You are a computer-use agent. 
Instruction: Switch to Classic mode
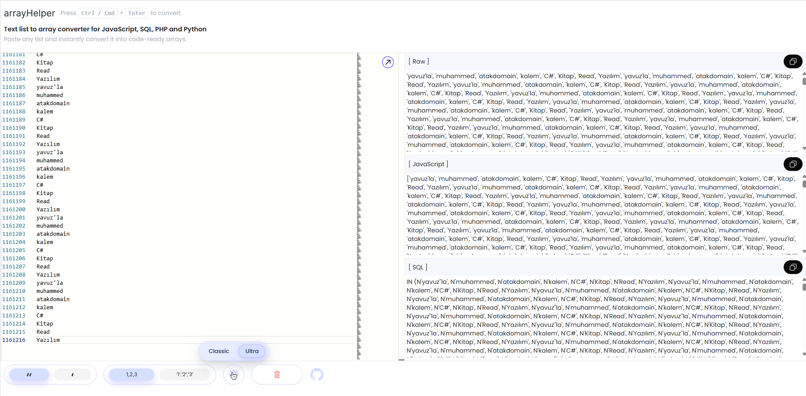pyautogui.click(x=219, y=351)
